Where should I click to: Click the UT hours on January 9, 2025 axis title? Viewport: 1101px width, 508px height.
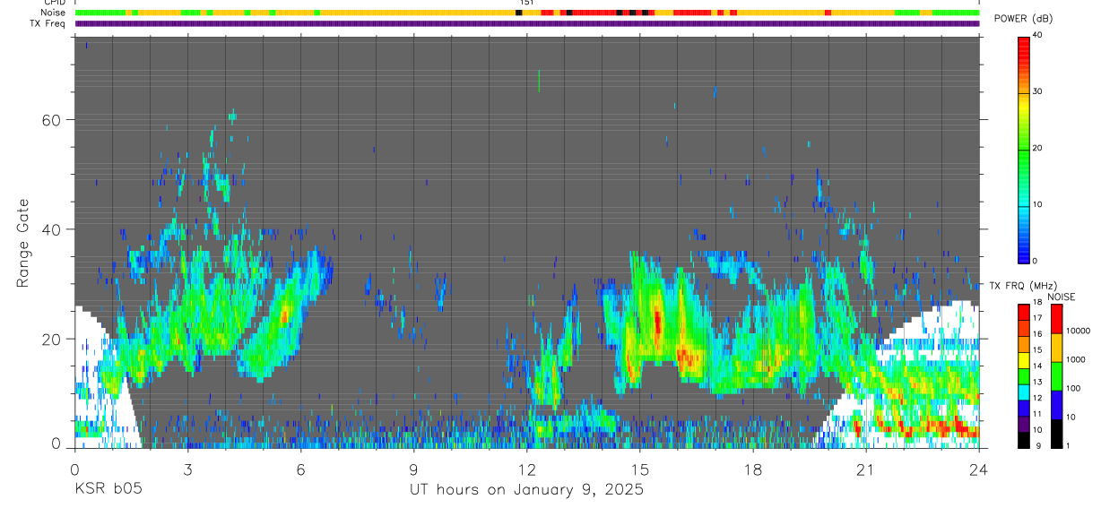coord(526,490)
